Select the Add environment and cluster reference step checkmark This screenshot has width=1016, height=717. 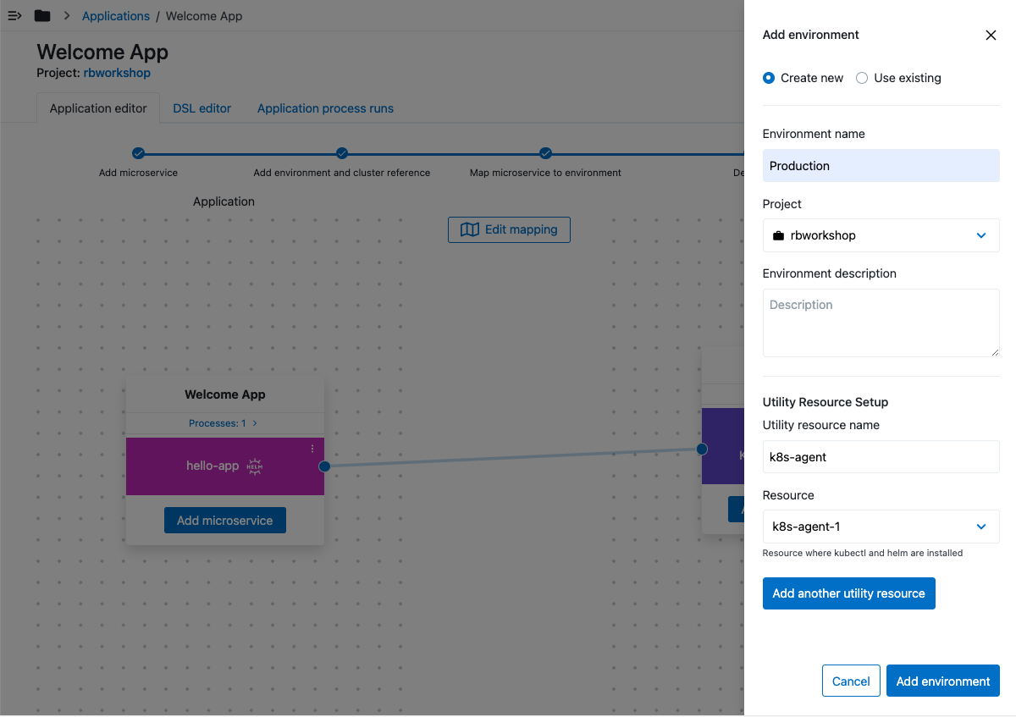point(341,154)
